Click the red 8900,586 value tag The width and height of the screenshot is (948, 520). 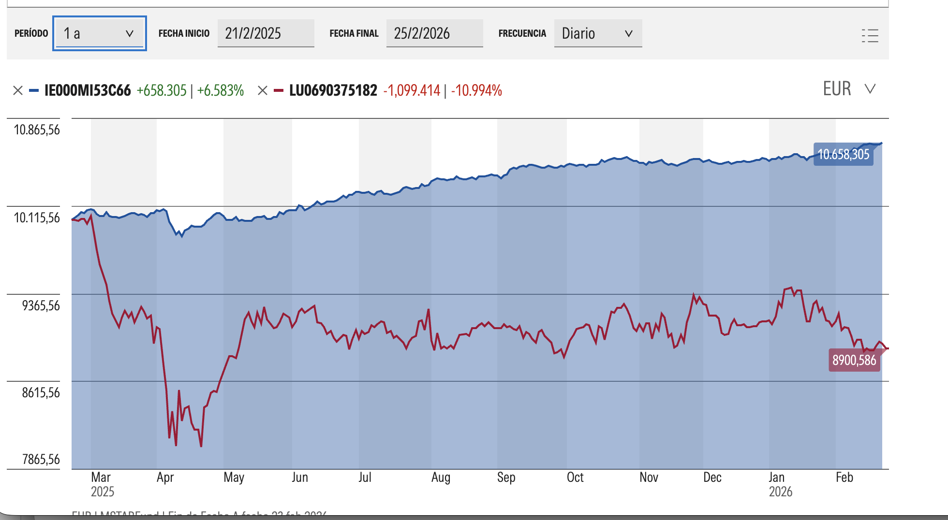pos(854,361)
